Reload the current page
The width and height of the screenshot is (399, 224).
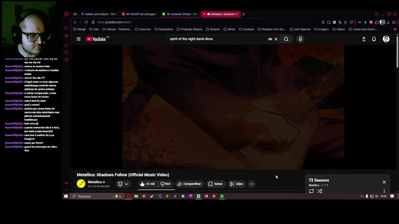tap(86, 22)
